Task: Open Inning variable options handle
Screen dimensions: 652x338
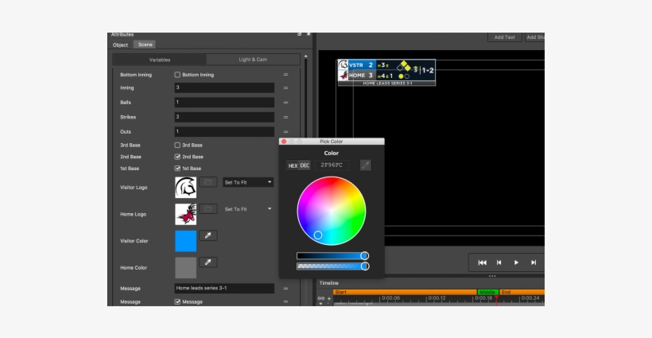Action: tap(285, 87)
